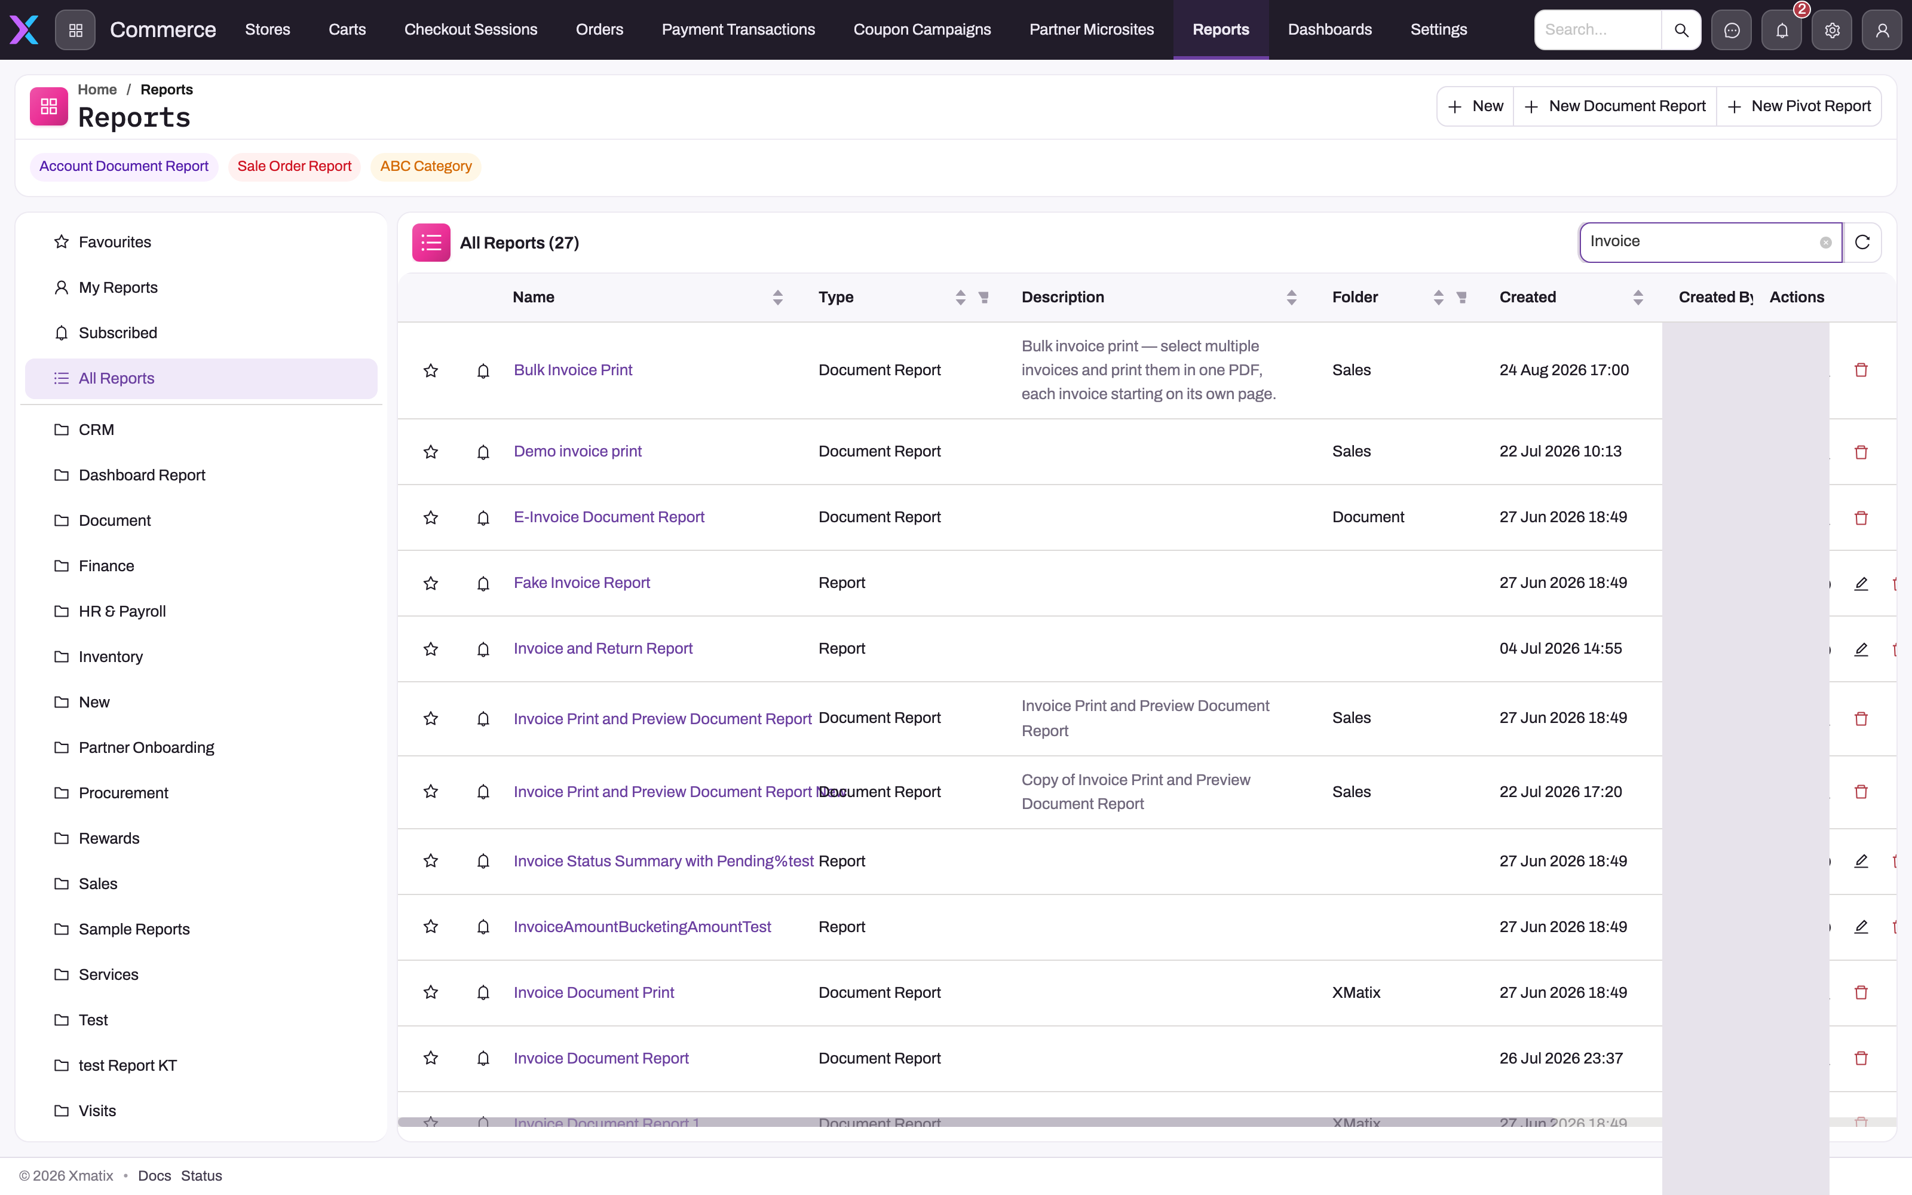
Task: Open My Reports in sidebar
Action: click(201, 287)
